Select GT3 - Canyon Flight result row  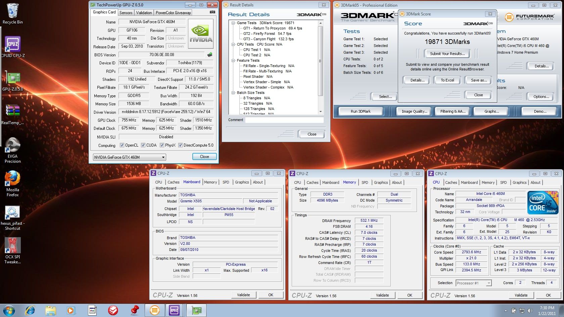[268, 39]
